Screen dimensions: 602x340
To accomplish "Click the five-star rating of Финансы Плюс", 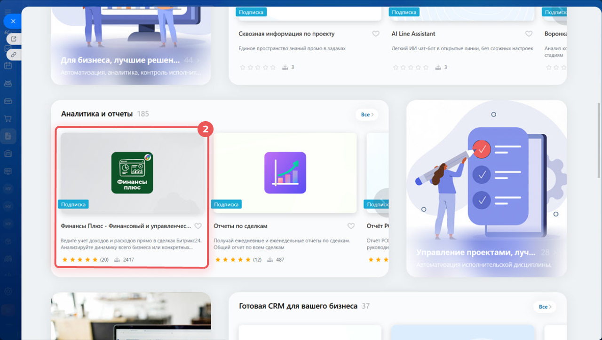I will (79, 260).
